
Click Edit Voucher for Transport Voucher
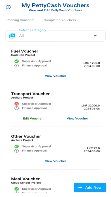pos(33,119)
